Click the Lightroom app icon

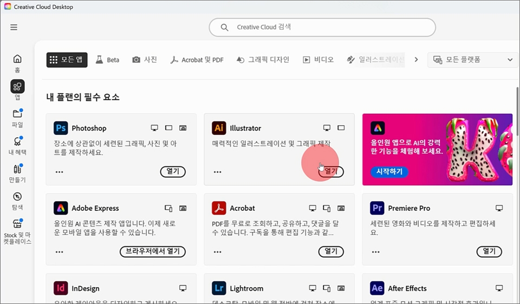coord(219,288)
